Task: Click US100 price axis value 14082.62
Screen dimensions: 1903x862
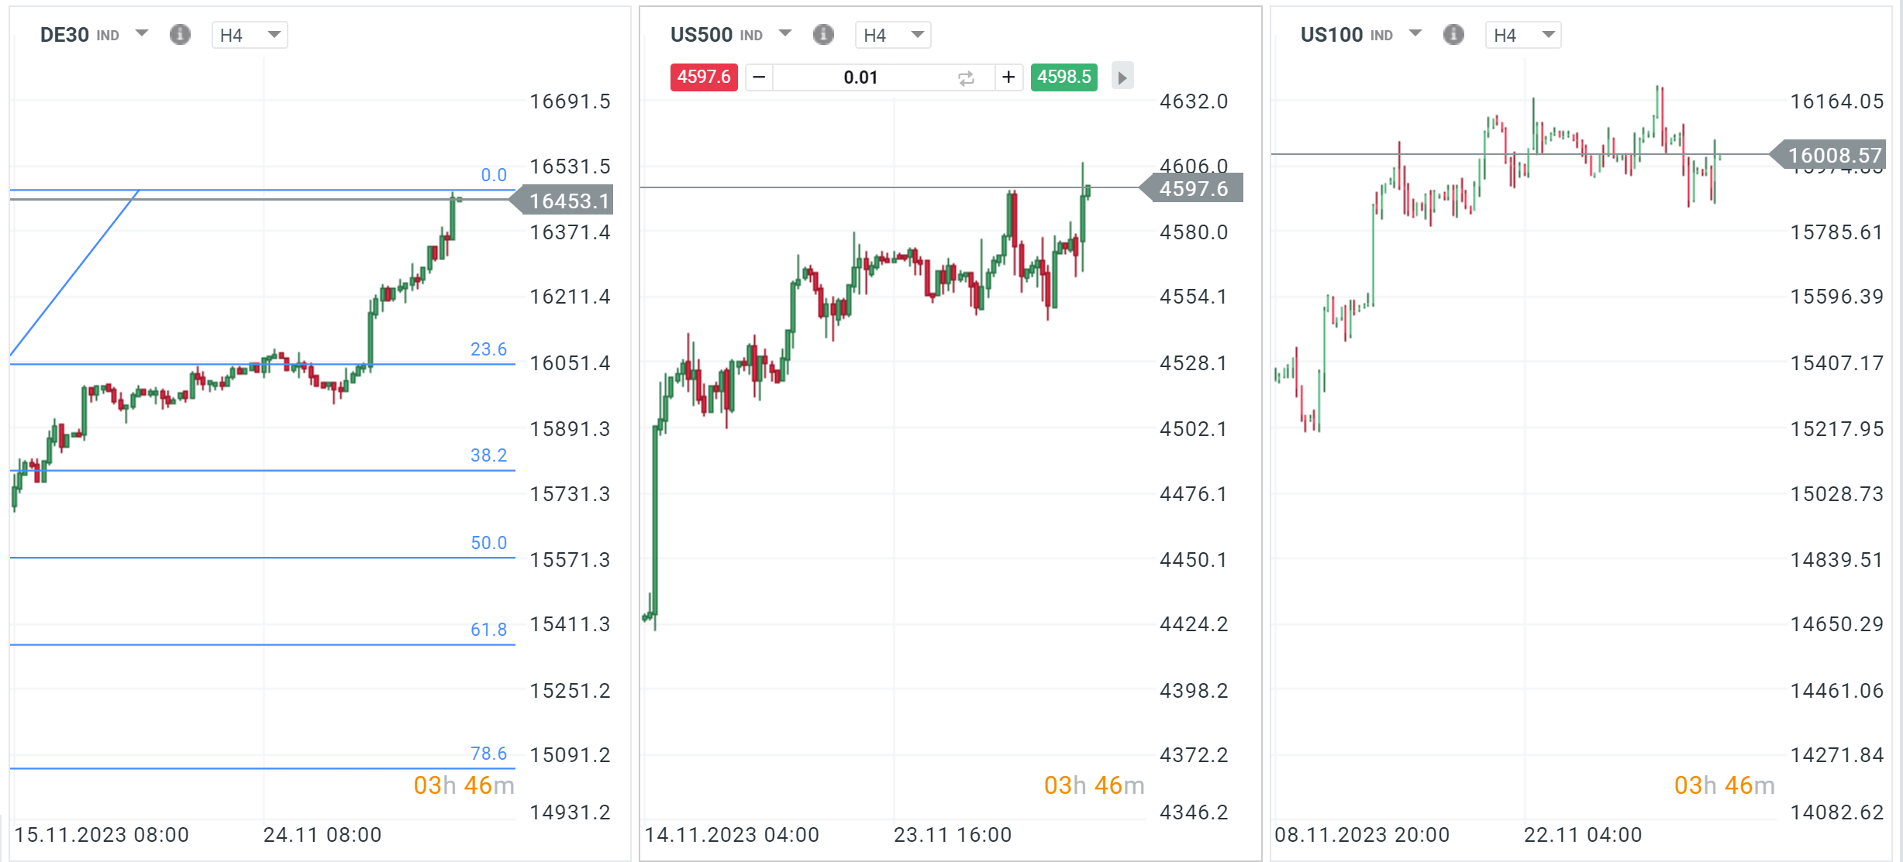Action: pyautogui.click(x=1836, y=812)
